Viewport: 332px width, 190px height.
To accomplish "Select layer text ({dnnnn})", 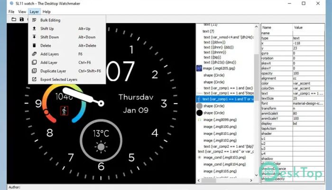I will click(215, 52).
